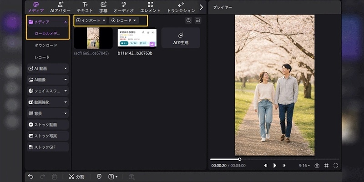Step to next frame in player

(283, 166)
